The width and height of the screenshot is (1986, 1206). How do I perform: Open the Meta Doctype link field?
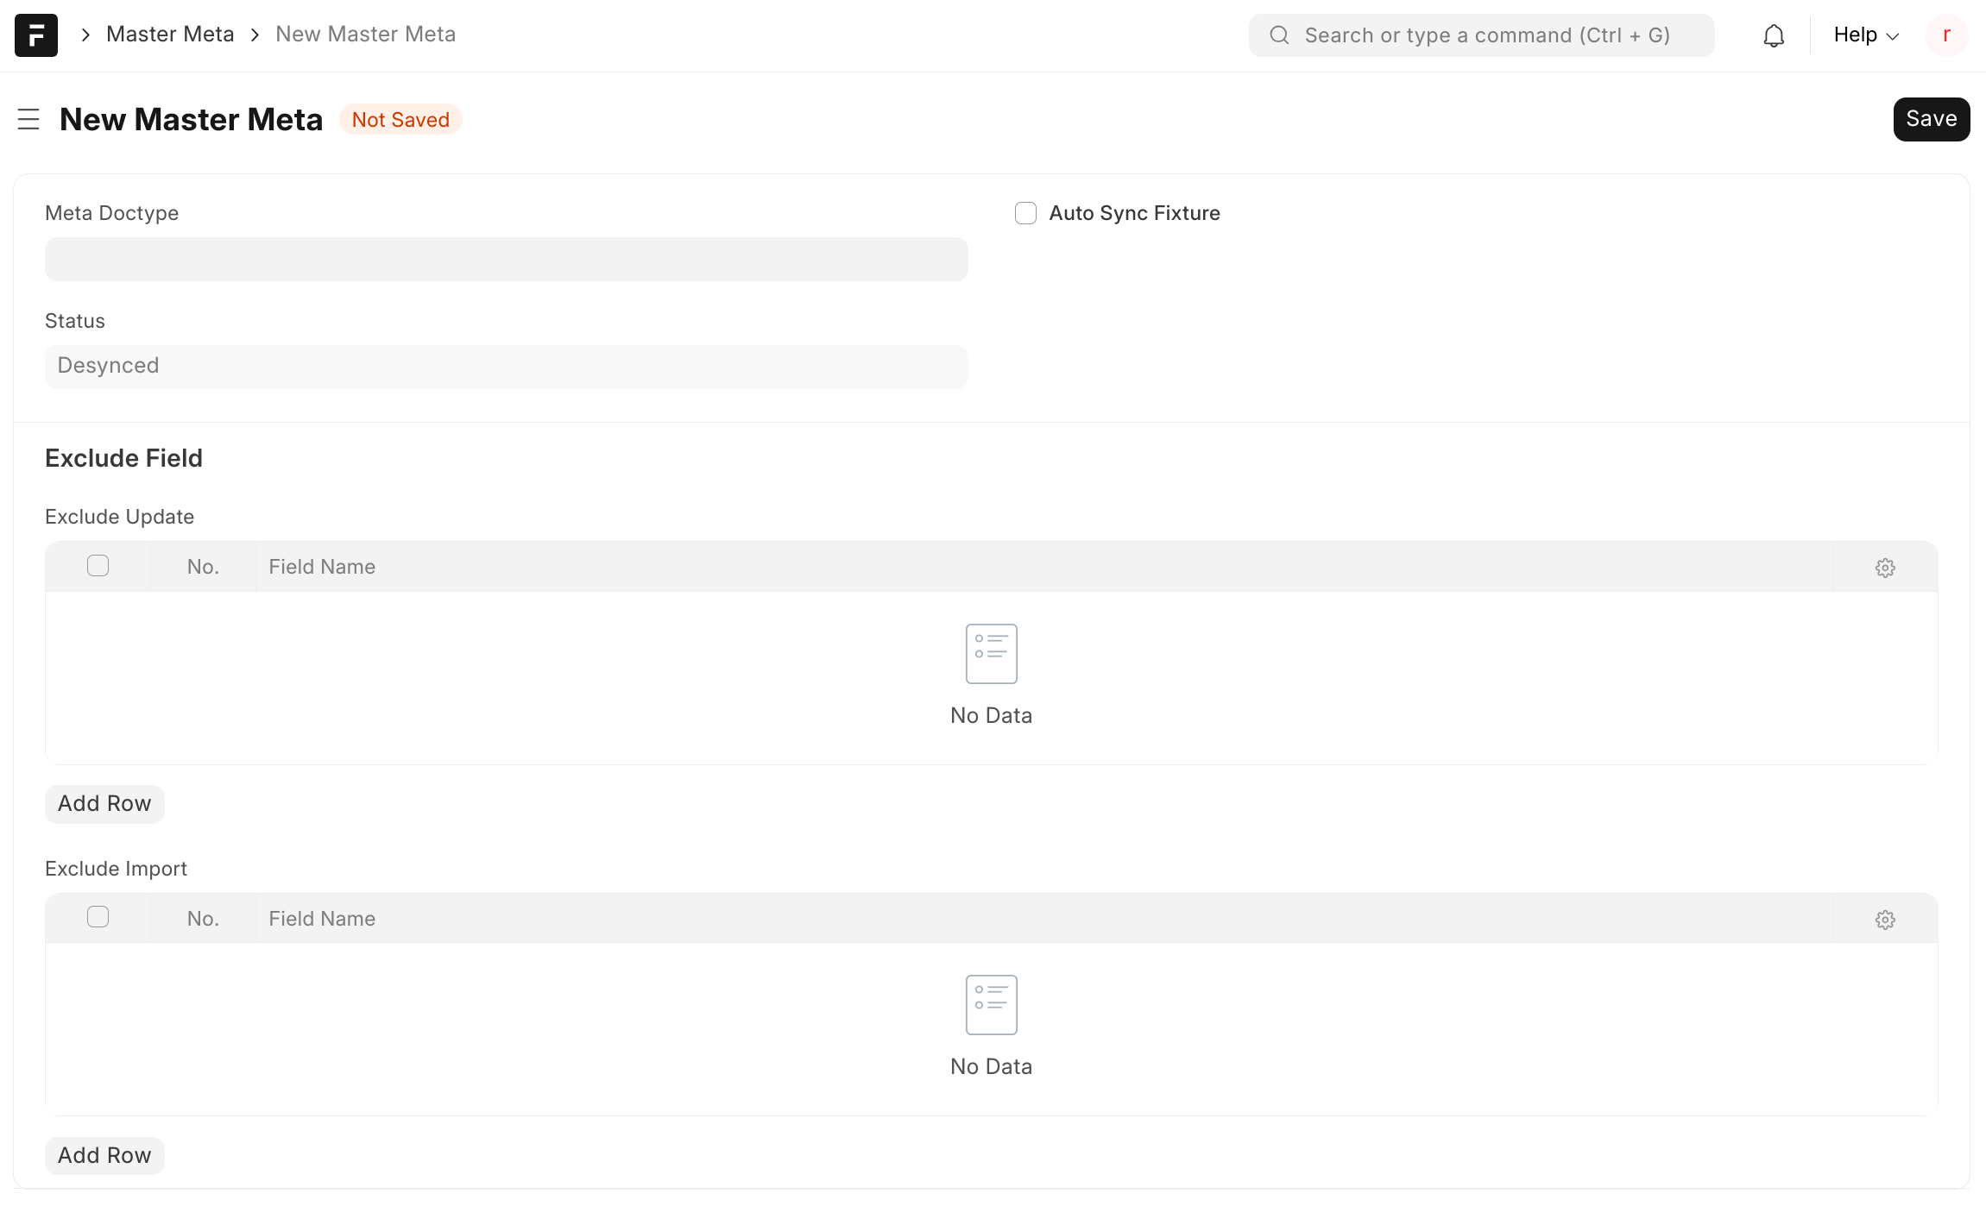[506, 260]
